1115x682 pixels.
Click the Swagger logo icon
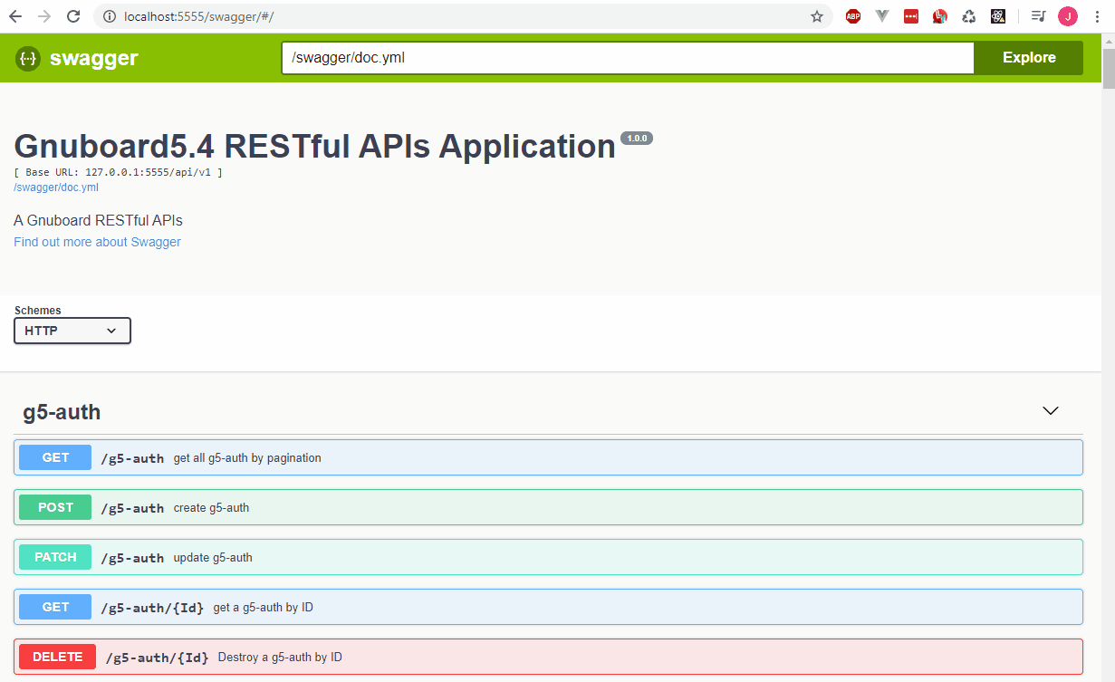tap(28, 59)
